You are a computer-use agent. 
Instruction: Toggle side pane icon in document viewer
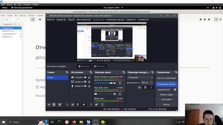click(33, 19)
